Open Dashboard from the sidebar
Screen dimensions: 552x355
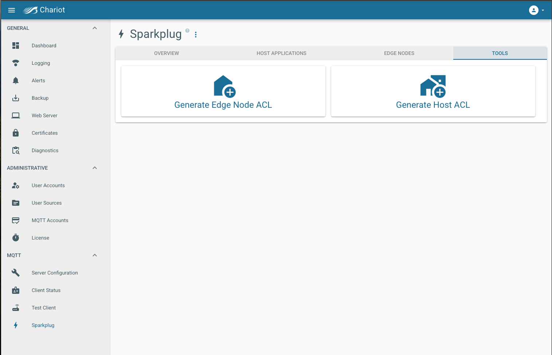click(x=44, y=46)
